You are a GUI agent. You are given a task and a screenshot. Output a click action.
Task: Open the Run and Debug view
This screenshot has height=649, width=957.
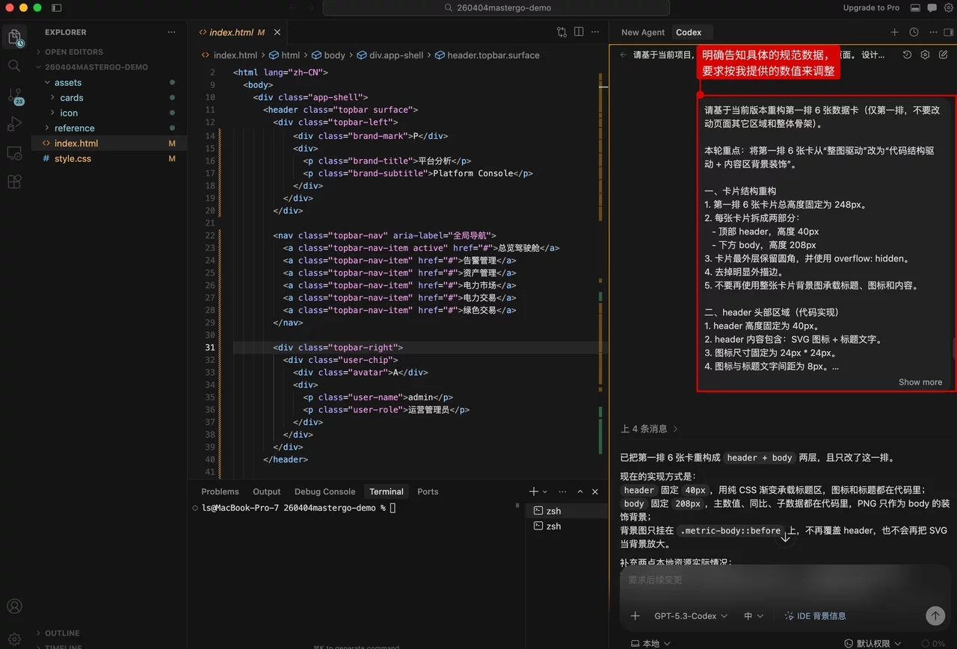click(14, 124)
